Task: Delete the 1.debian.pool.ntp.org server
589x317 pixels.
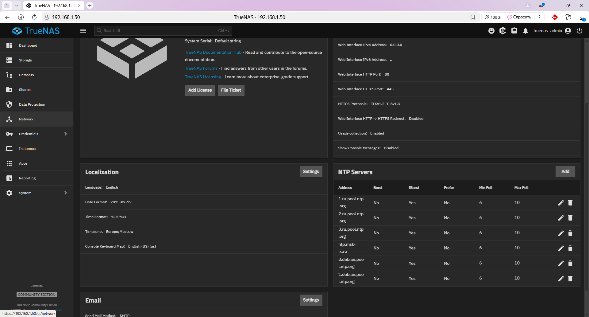Action: [570, 279]
